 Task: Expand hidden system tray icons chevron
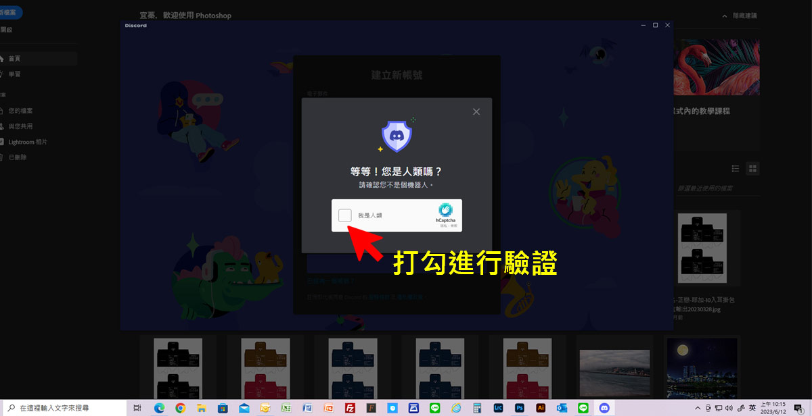[698, 408]
